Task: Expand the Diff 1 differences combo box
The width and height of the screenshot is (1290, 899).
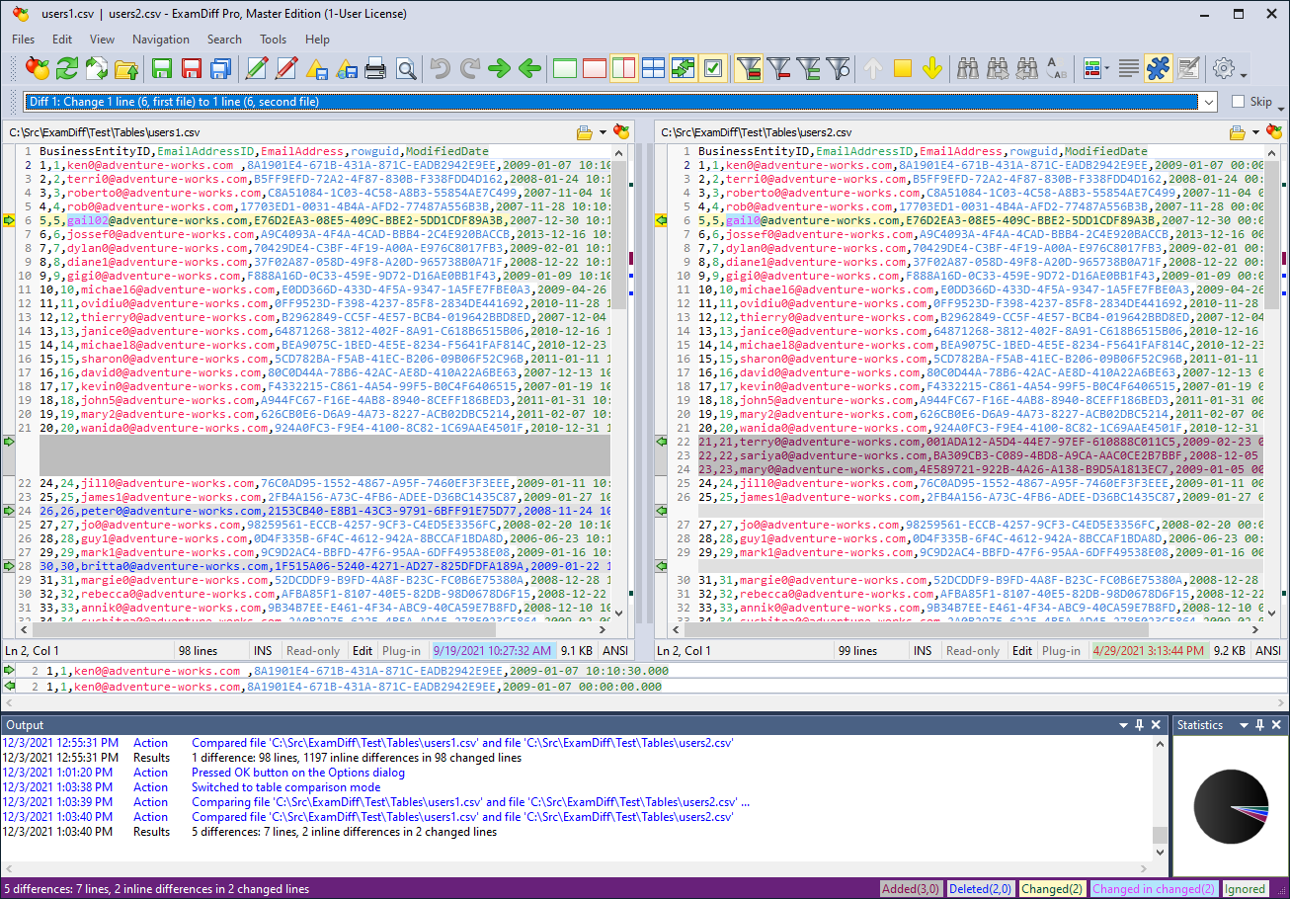Action: coord(1208,102)
